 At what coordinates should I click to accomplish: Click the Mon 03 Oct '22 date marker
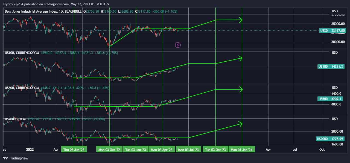pos(109,150)
